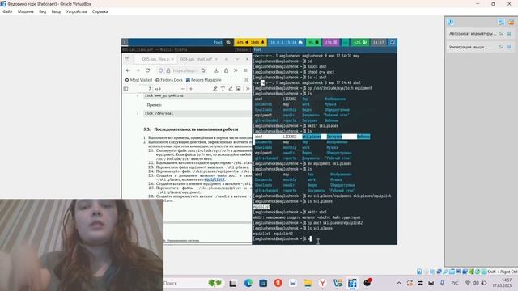Bookmark the page with the star icon

tap(203, 70)
